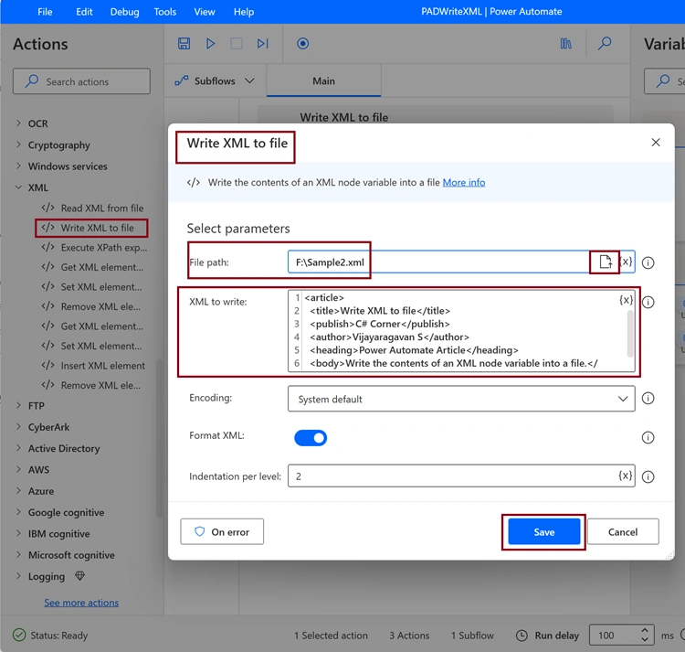685x652 pixels.
Task: Click the Run delay value field
Action: tap(615, 635)
